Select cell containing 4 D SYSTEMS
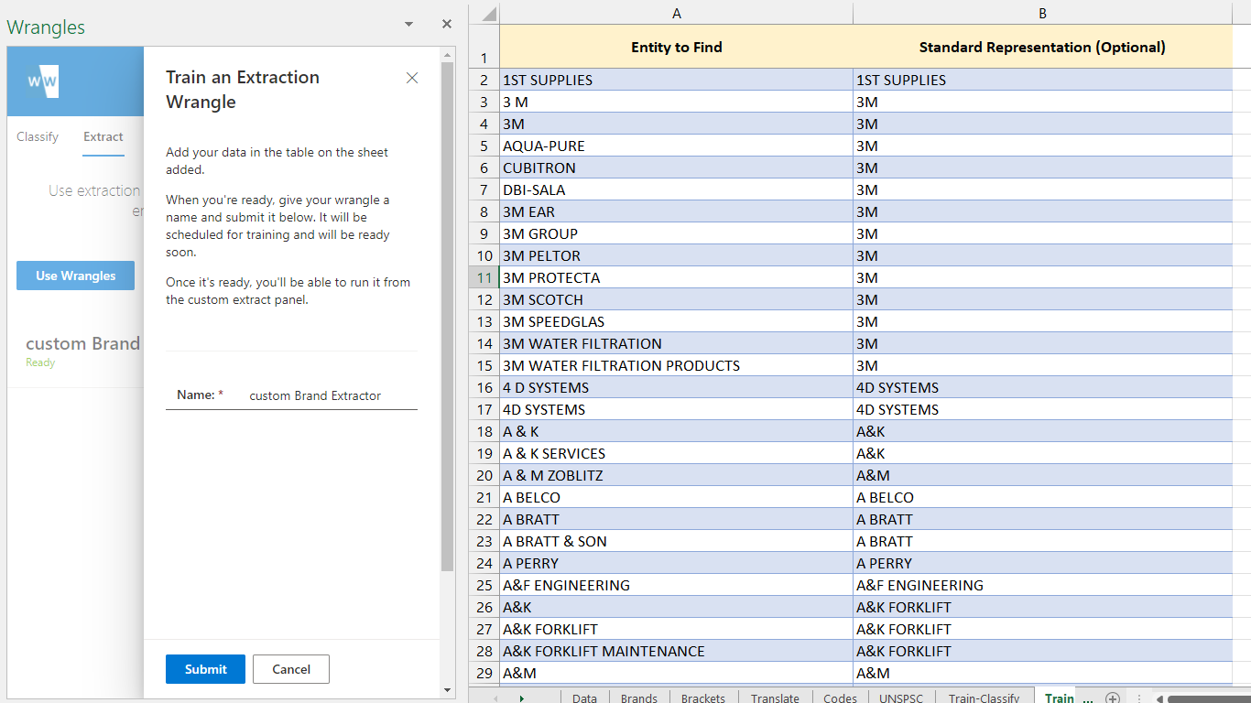Screen dimensions: 1251x703 (676, 387)
